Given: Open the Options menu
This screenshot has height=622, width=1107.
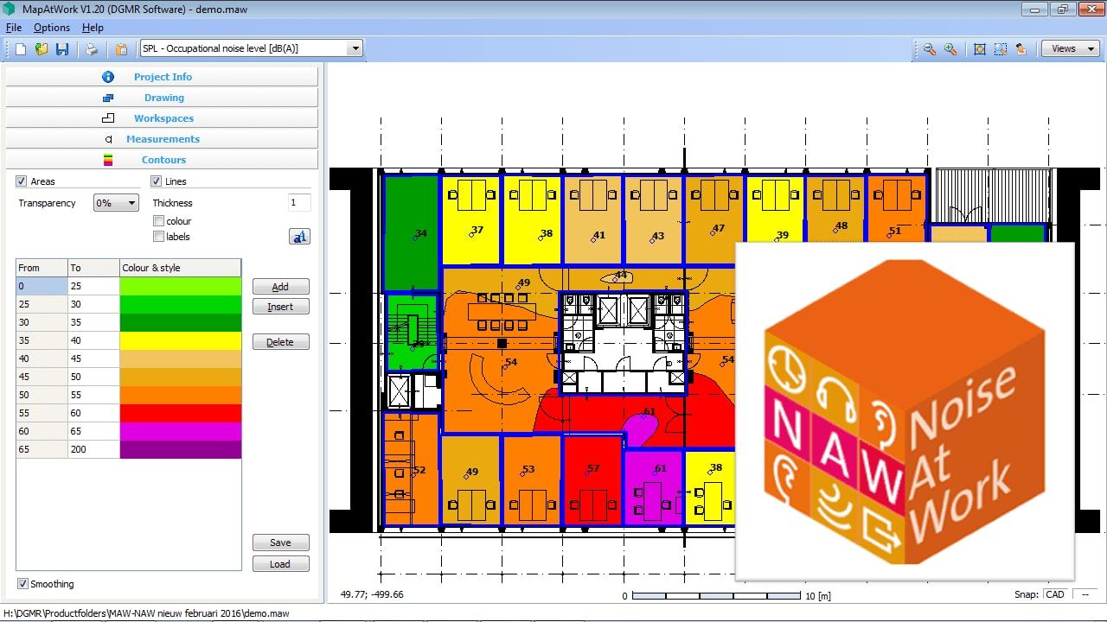Looking at the screenshot, I should [52, 28].
